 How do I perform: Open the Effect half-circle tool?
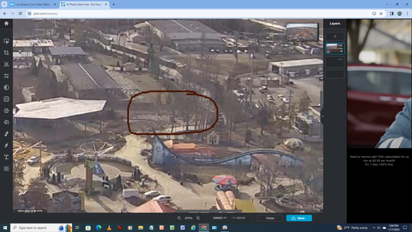coord(6,87)
